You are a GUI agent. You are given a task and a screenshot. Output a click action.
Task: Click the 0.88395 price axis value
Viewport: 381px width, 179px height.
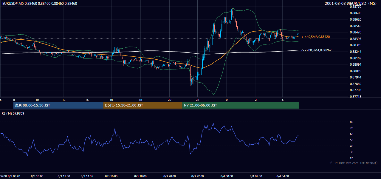pyautogui.click(x=356, y=39)
